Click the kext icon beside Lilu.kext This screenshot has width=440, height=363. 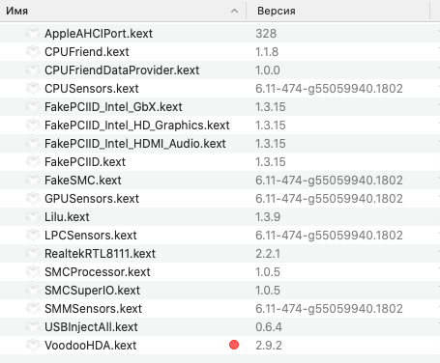click(33, 216)
